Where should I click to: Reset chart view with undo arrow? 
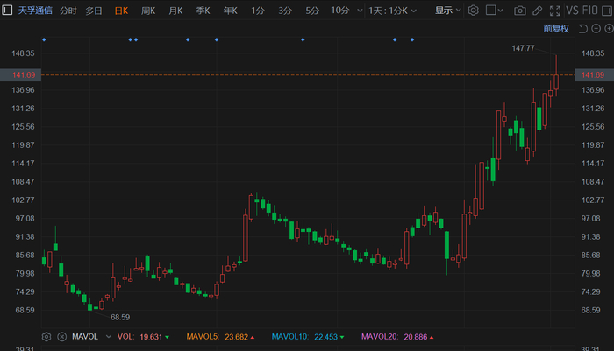(583, 29)
